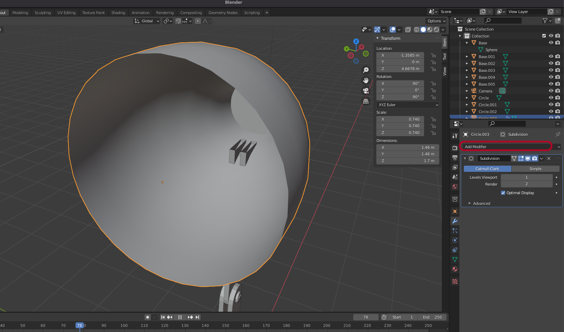The width and height of the screenshot is (564, 332).
Task: Select rendered viewport shading
Action: pyautogui.click(x=436, y=30)
